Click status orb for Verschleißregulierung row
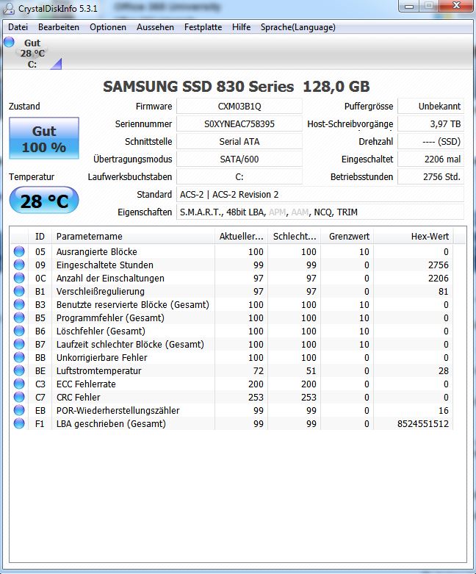Screen dimensions: 476x574 point(19,291)
